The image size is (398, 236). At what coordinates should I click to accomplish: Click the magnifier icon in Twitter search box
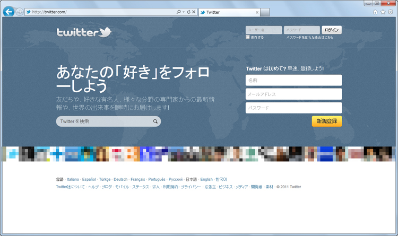click(155, 121)
